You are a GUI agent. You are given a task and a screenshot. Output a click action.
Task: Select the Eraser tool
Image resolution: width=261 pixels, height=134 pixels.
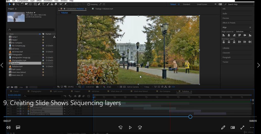[56, 4]
